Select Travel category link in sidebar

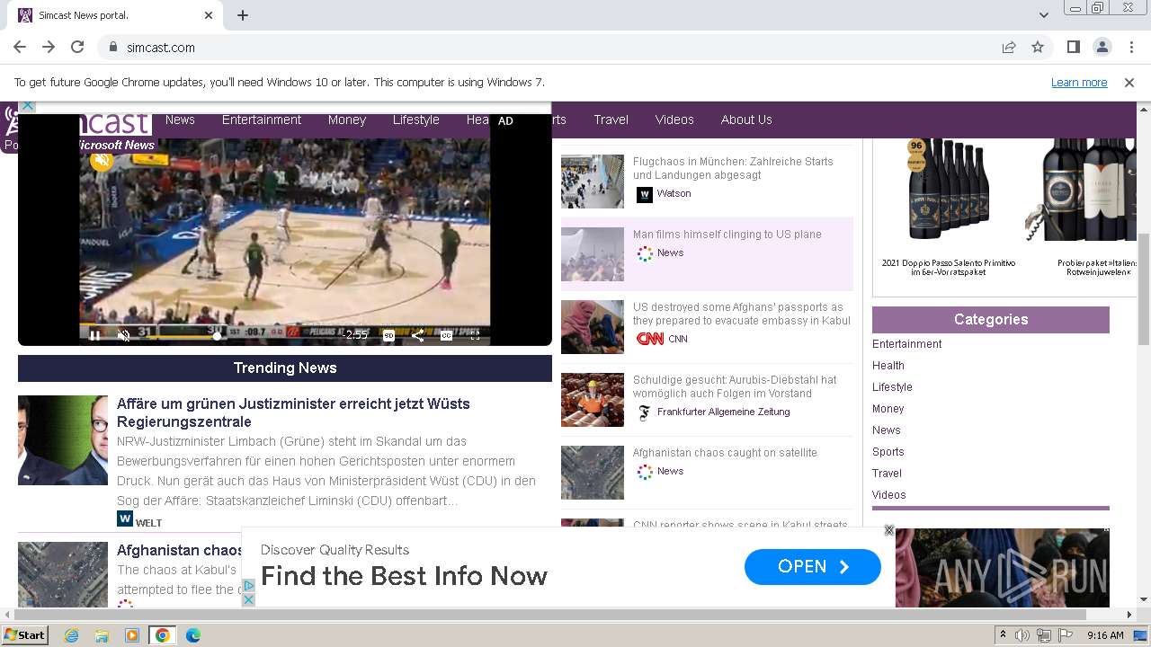887,474
